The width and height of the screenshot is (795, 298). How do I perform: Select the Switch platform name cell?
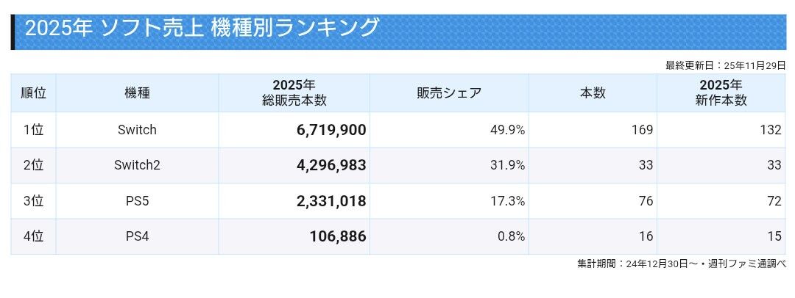point(137,130)
